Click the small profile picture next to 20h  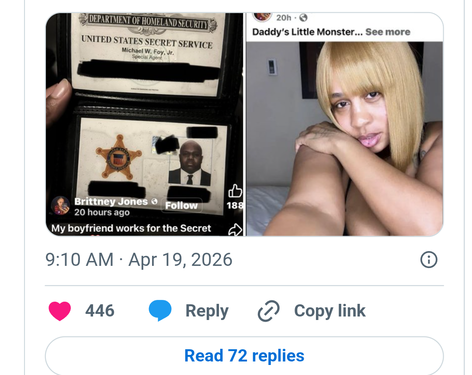(x=262, y=16)
